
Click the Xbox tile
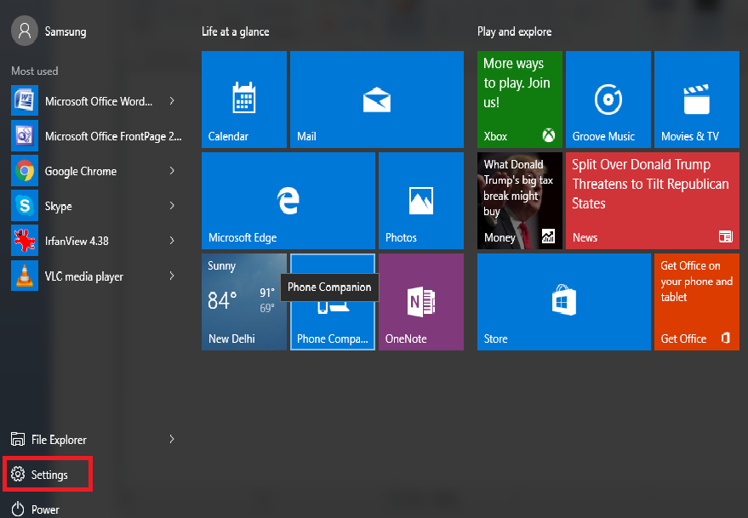click(x=519, y=99)
